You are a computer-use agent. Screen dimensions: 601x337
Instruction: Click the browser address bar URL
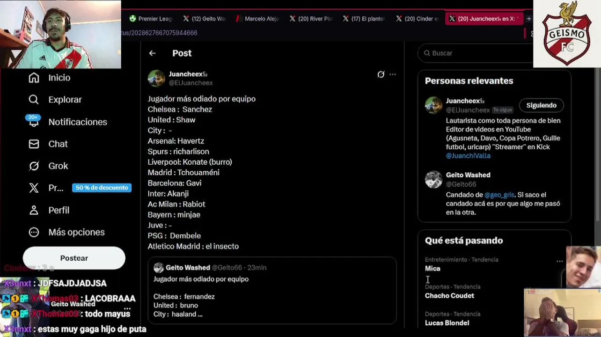click(159, 33)
